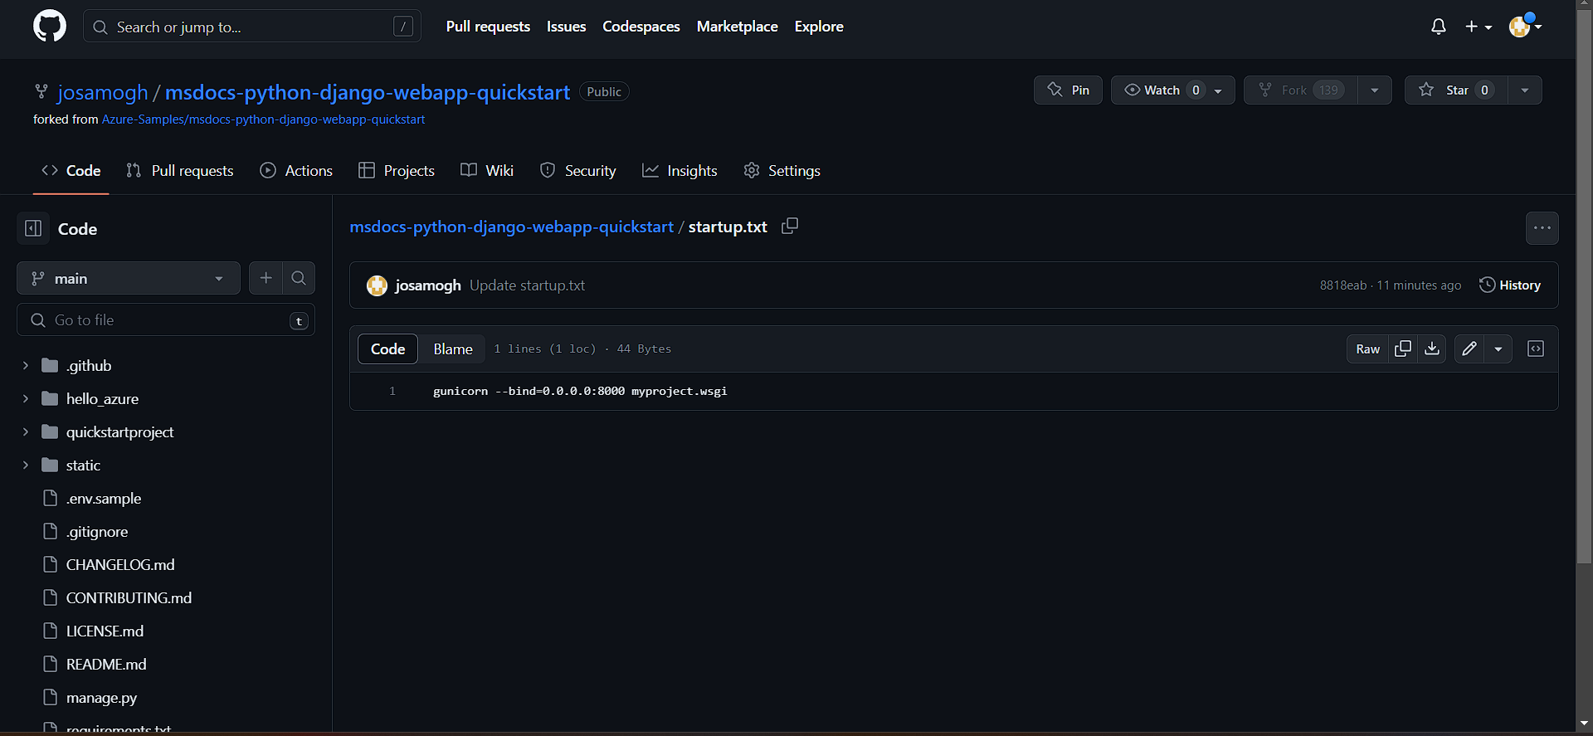
Task: Open commit 8818eab
Action: coord(1342,285)
